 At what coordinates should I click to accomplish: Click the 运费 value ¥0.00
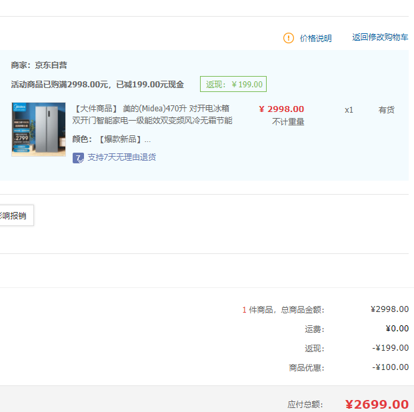point(397,329)
